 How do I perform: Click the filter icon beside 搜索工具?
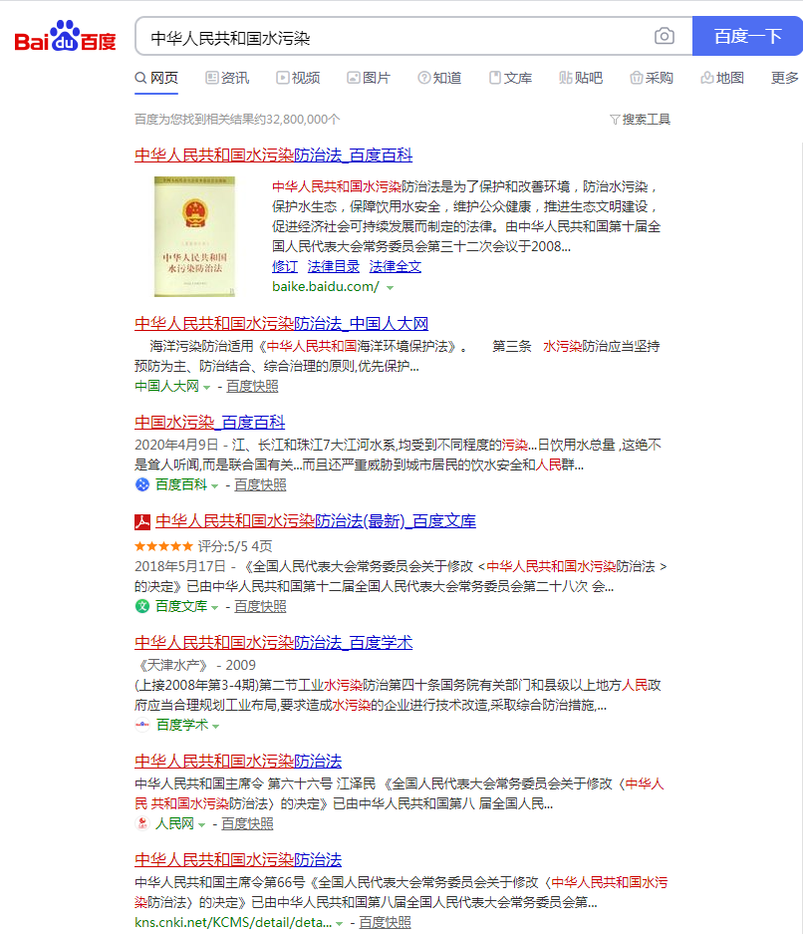(x=615, y=120)
